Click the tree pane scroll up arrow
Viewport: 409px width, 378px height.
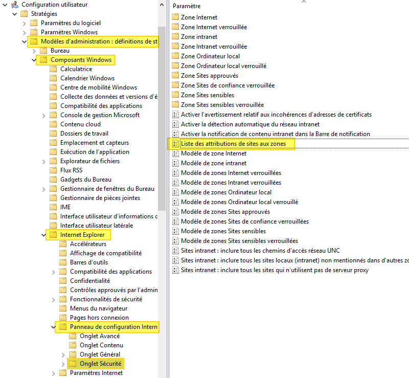(x=162, y=5)
